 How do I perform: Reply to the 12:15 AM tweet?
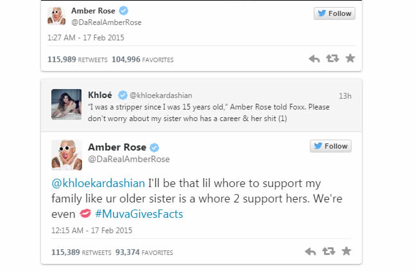coord(311,251)
